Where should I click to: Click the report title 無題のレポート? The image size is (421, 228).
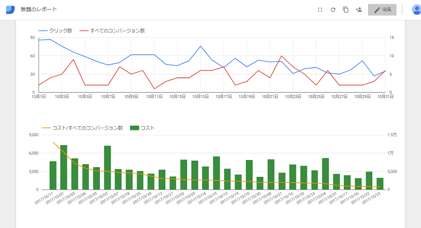(x=39, y=10)
